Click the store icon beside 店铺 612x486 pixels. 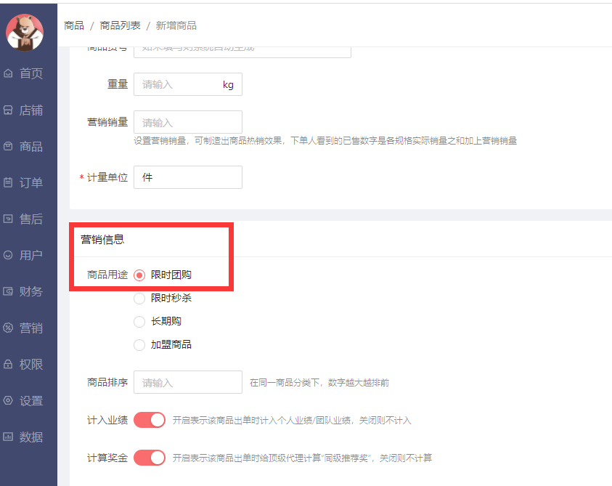9,110
